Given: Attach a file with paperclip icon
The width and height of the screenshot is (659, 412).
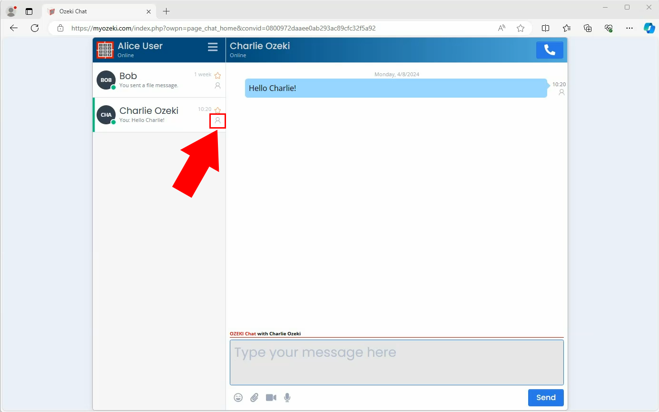Looking at the screenshot, I should click(x=255, y=397).
